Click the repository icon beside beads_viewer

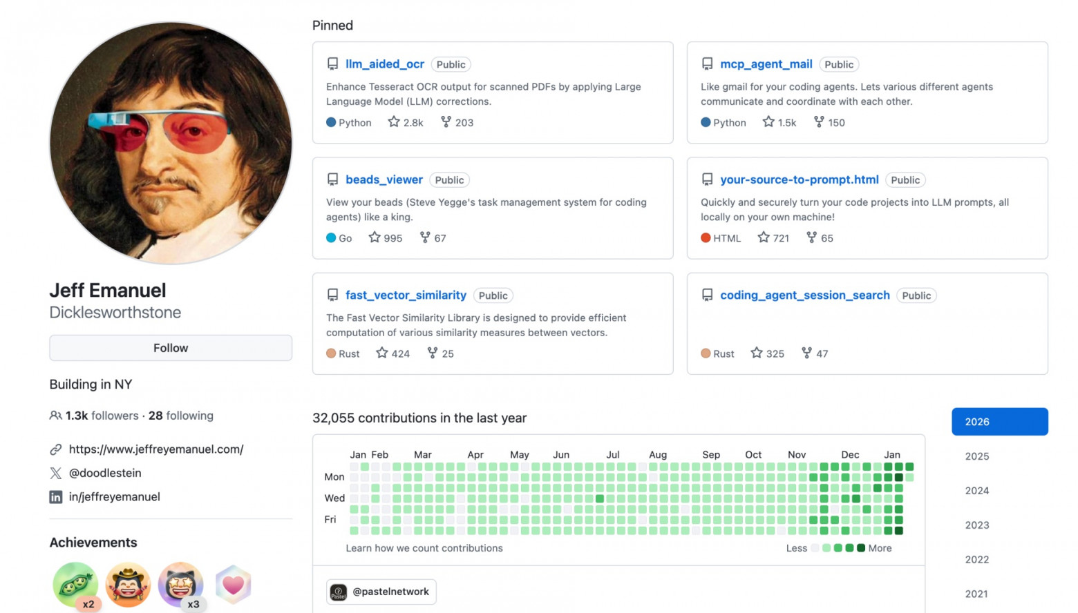tap(332, 179)
